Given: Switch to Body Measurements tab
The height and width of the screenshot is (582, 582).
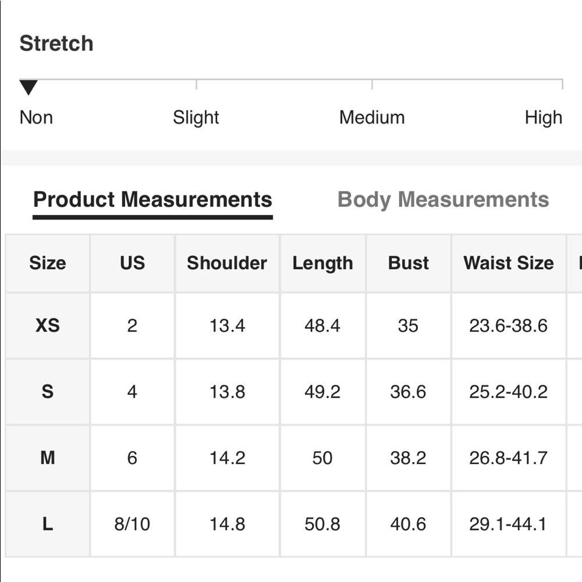Looking at the screenshot, I should (x=443, y=200).
